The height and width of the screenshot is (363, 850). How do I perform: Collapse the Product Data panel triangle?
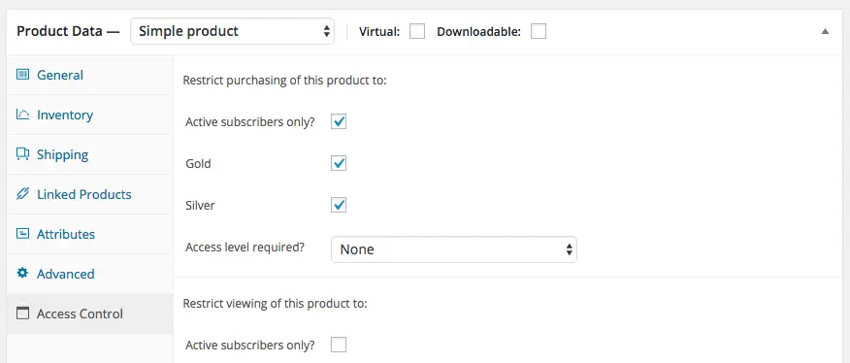[x=825, y=31]
